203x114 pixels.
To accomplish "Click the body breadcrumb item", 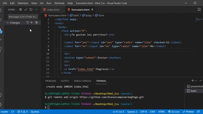I will pos(88,16).
